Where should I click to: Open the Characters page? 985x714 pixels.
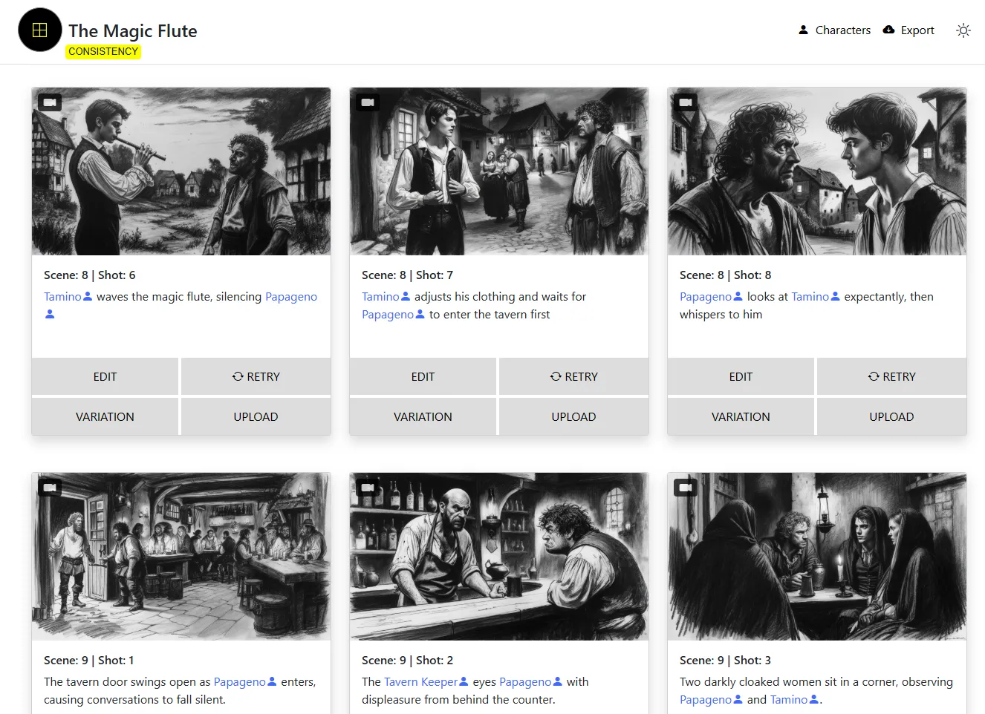point(834,30)
